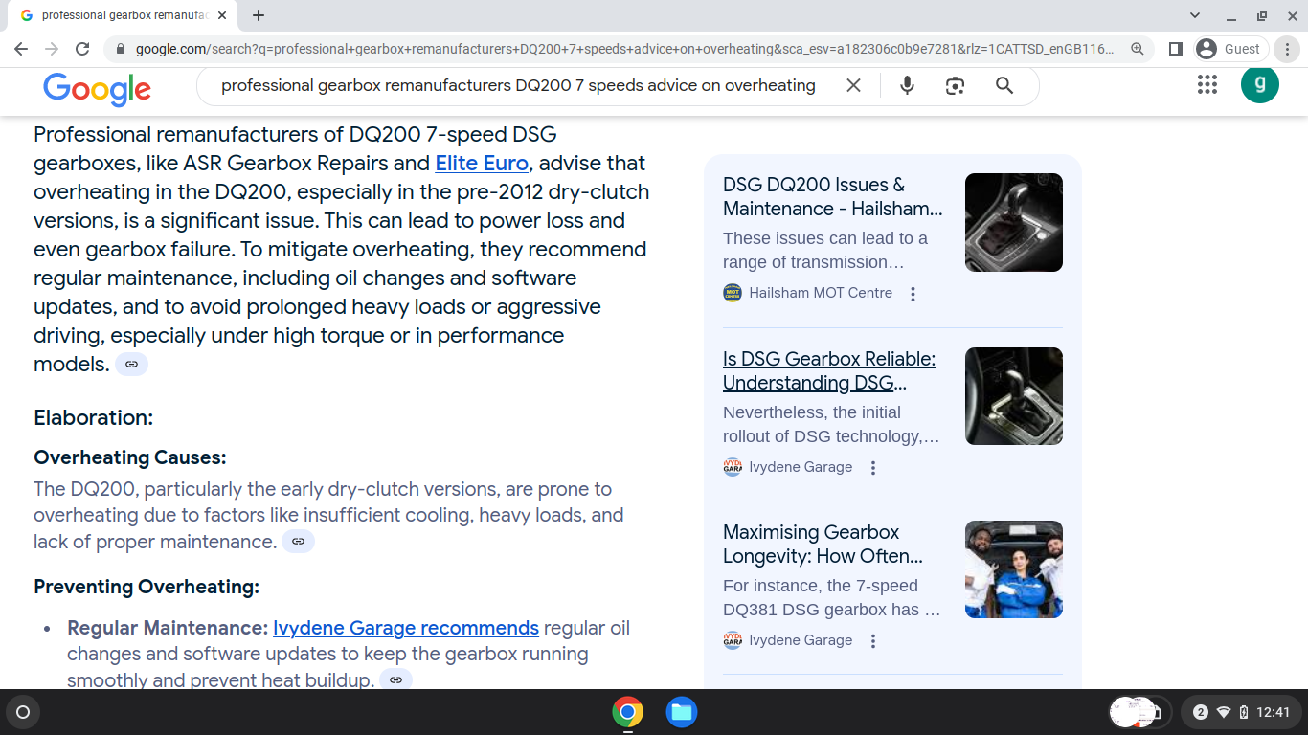Screen dimensions: 1308x735
Task: Open the Google apps grid
Action: (1207, 84)
